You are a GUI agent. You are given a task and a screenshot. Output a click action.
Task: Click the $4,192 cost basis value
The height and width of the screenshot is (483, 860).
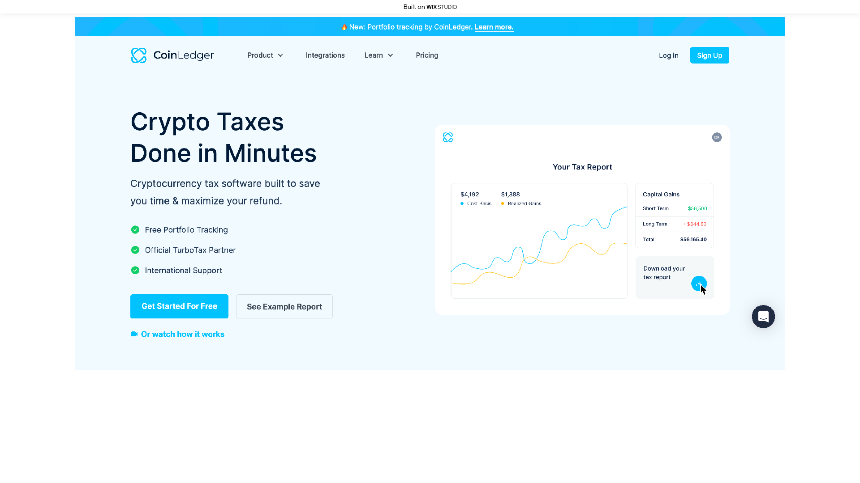click(470, 195)
